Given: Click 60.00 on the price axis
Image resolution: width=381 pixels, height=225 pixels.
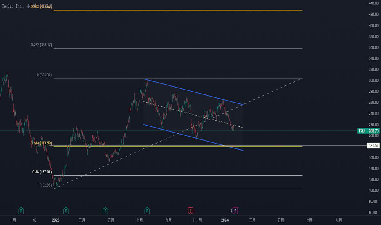Looking at the screenshot, I should [x=374, y=212].
